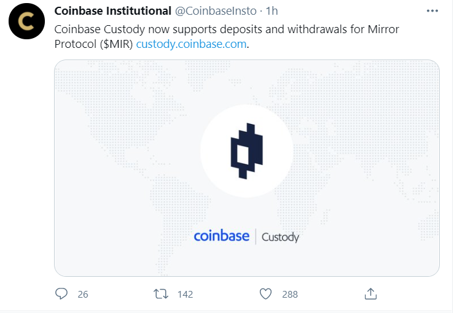Open the reply comment icon
The width and height of the screenshot is (473, 313).
[61, 294]
